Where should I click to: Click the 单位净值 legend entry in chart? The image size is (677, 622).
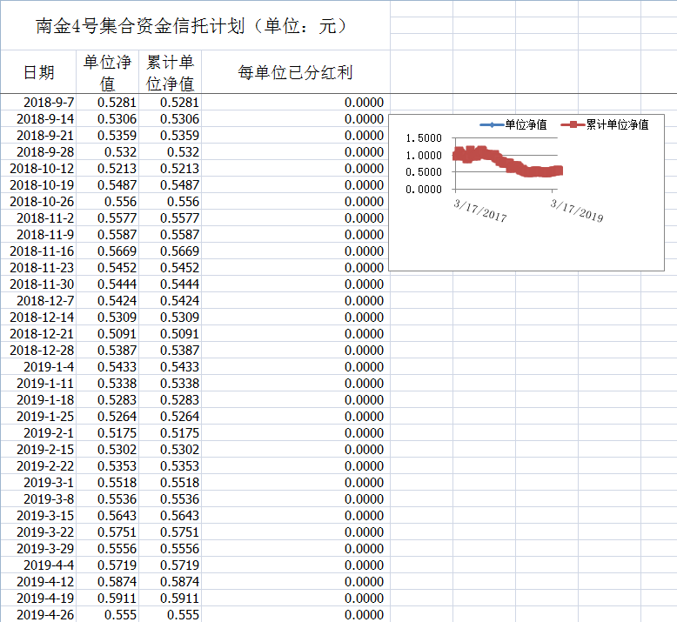pyautogui.click(x=513, y=124)
